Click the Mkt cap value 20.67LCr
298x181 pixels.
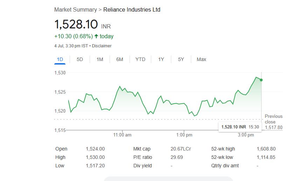coord(181,149)
